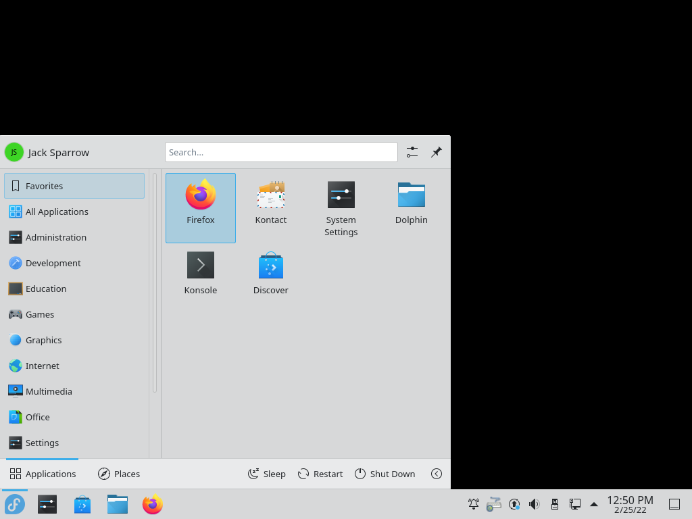Open the software updates tray icon

coord(514,503)
